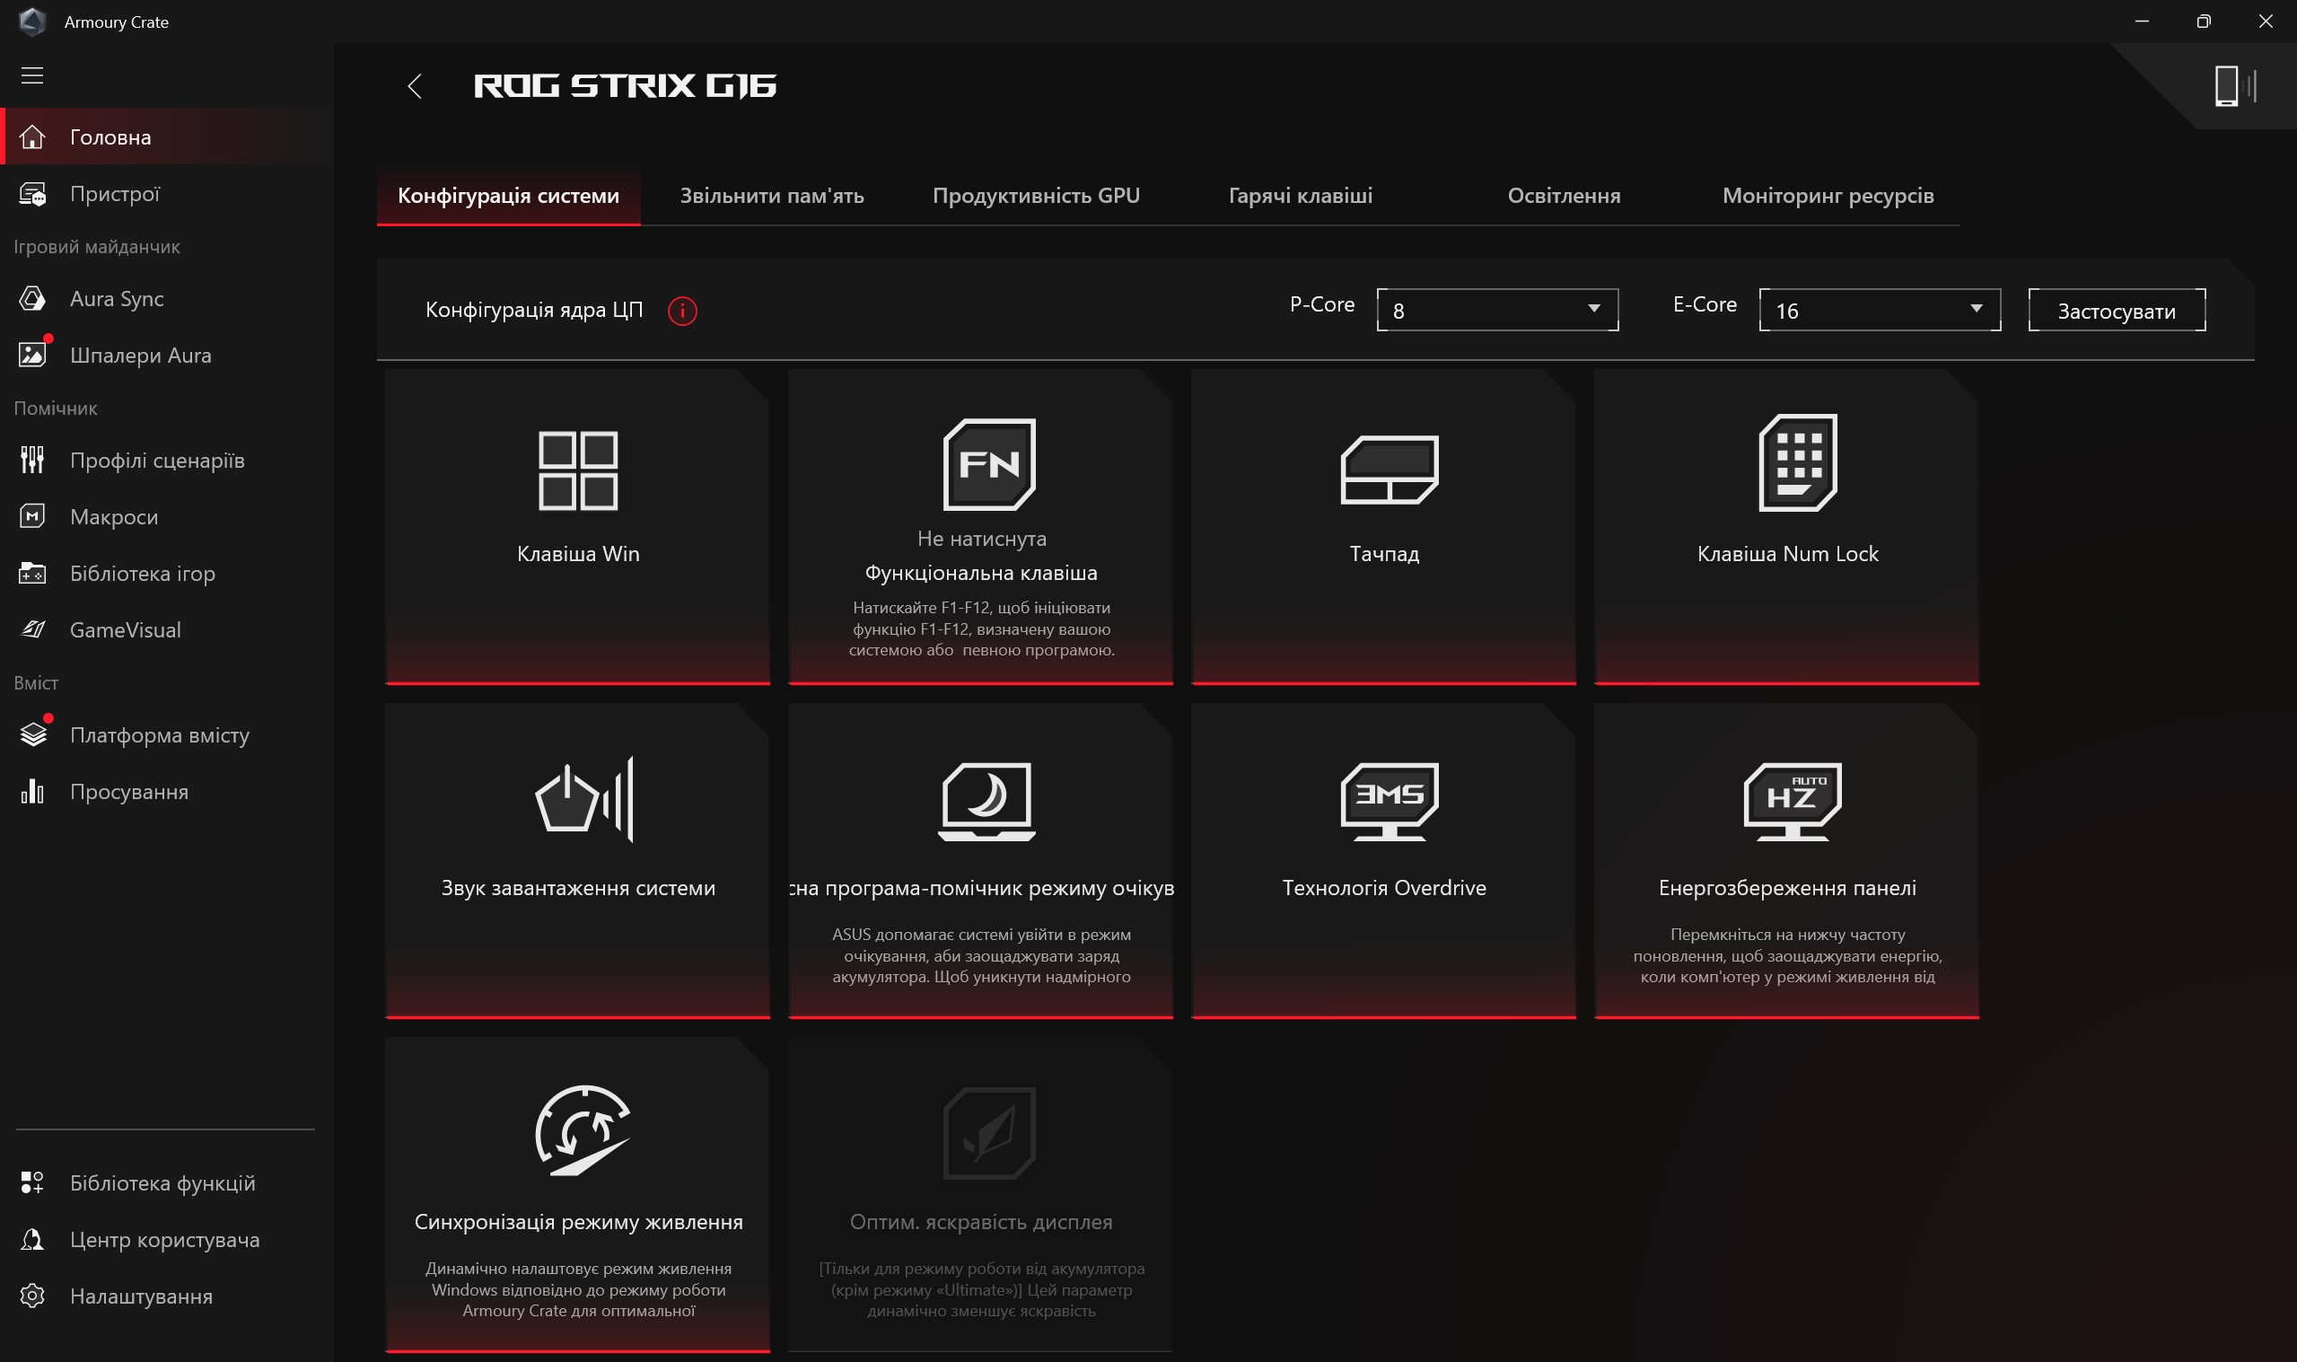Switch to the Продуктивність GPU tab
This screenshot has height=1362, width=2297.
click(1036, 196)
